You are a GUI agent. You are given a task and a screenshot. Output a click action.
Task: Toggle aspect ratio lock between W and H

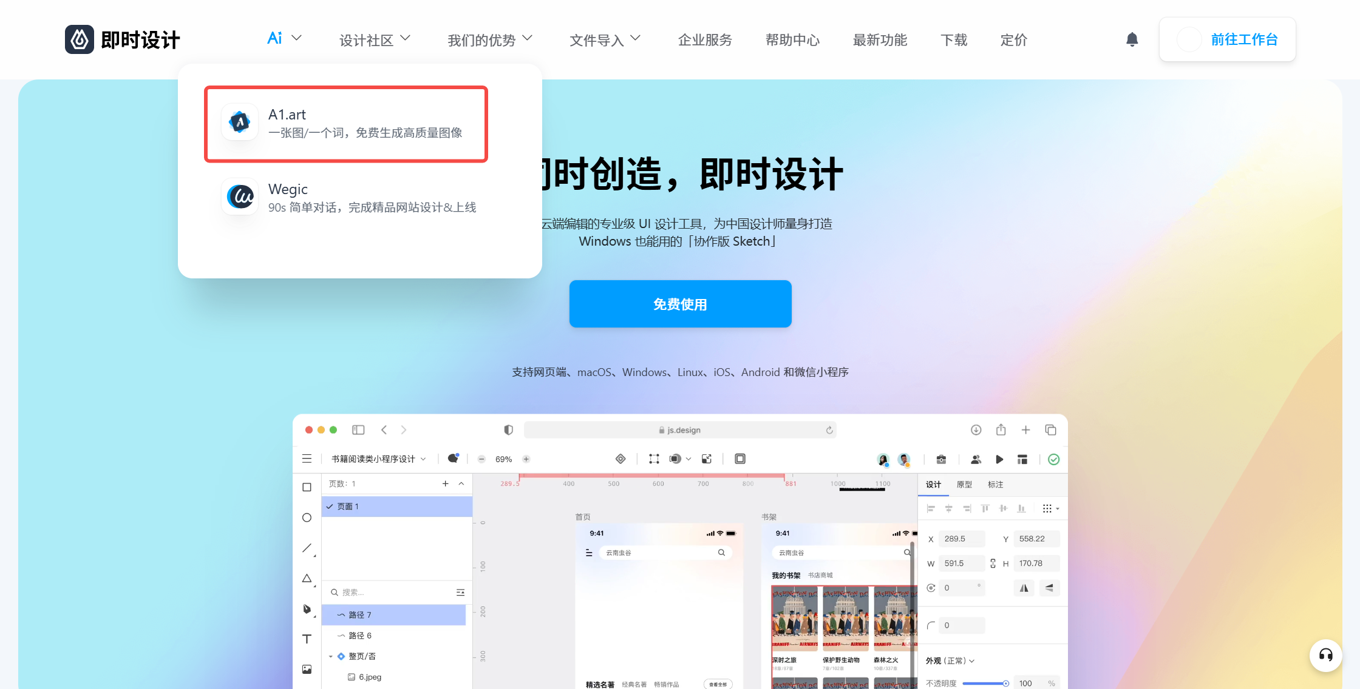tap(993, 563)
